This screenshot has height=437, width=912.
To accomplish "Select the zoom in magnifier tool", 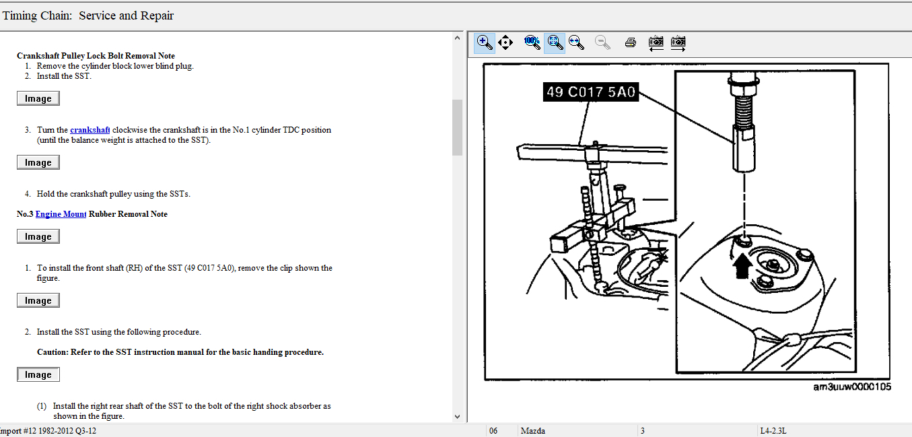I will click(484, 42).
